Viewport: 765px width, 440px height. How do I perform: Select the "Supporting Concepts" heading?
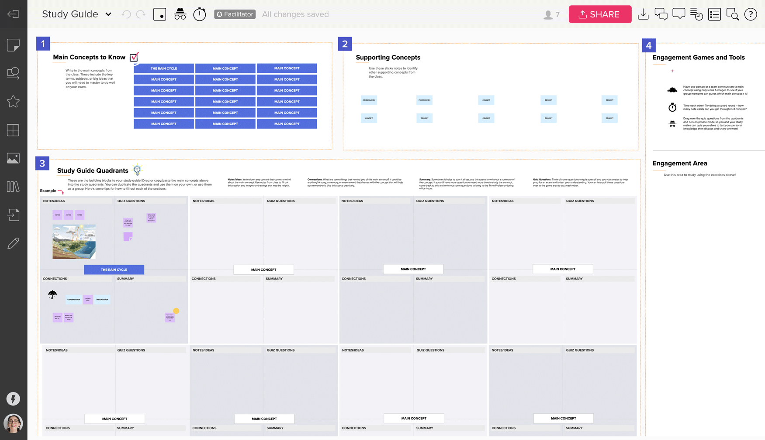388,58
